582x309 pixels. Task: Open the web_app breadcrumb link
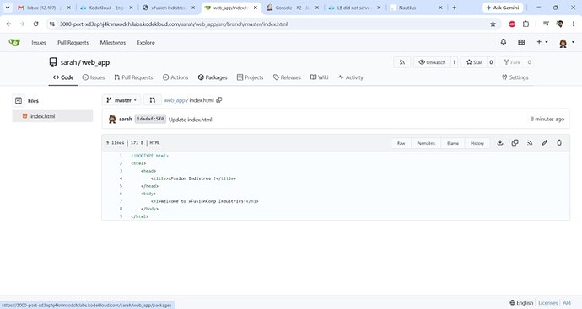(175, 100)
